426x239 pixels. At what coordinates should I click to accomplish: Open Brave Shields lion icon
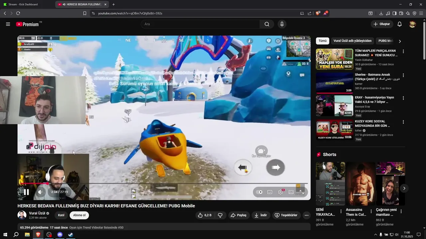(318, 13)
